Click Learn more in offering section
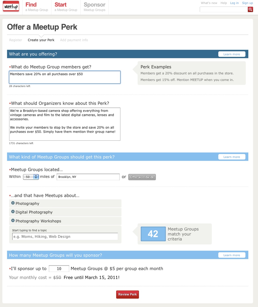The width and height of the screenshot is (258, 307). click(x=232, y=54)
